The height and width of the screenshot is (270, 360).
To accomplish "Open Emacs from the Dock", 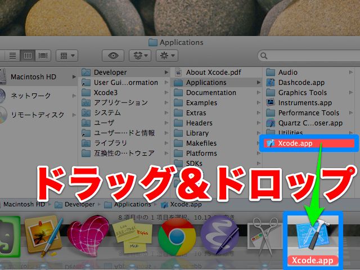I will click(220, 236).
